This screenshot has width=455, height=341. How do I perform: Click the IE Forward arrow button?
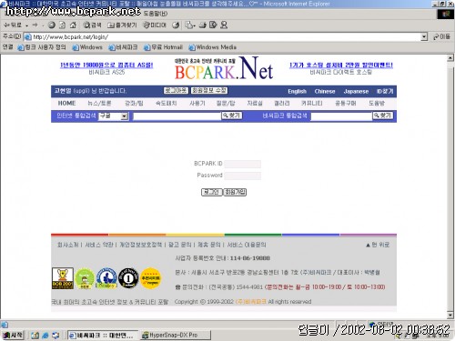[x=35, y=25]
